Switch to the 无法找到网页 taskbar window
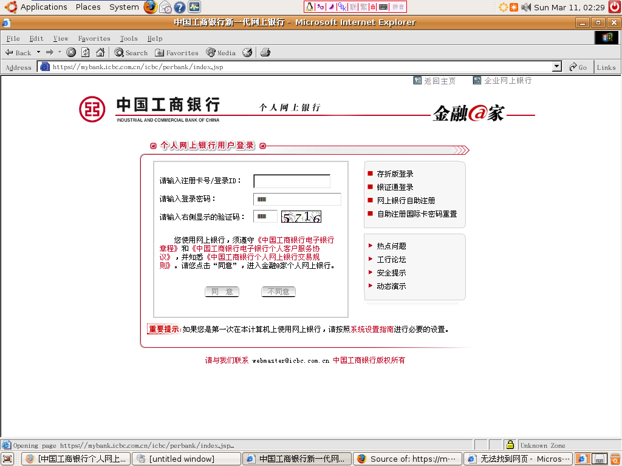 [x=518, y=459]
